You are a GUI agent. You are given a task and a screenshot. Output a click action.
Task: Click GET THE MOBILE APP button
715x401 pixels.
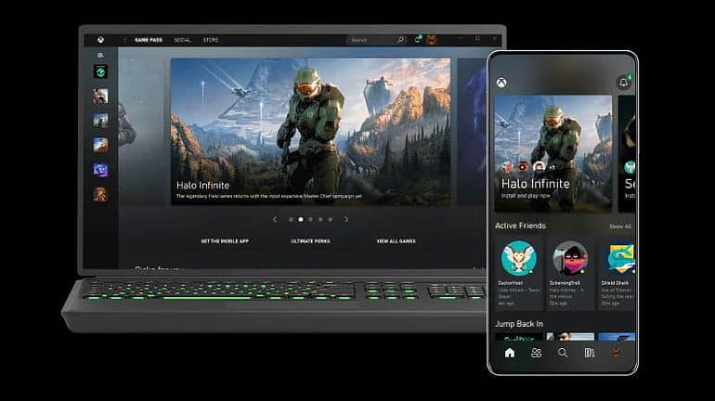(225, 241)
